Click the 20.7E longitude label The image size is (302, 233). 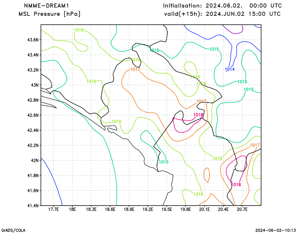242,209
